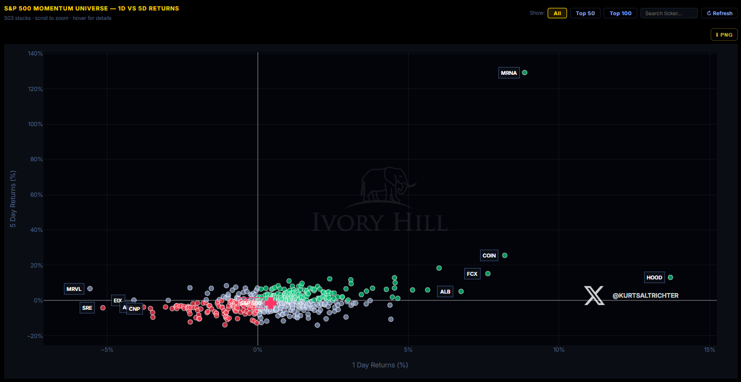The width and height of the screenshot is (741, 382).
Task: Click the −5% x-axis tick label
Action: (107, 350)
